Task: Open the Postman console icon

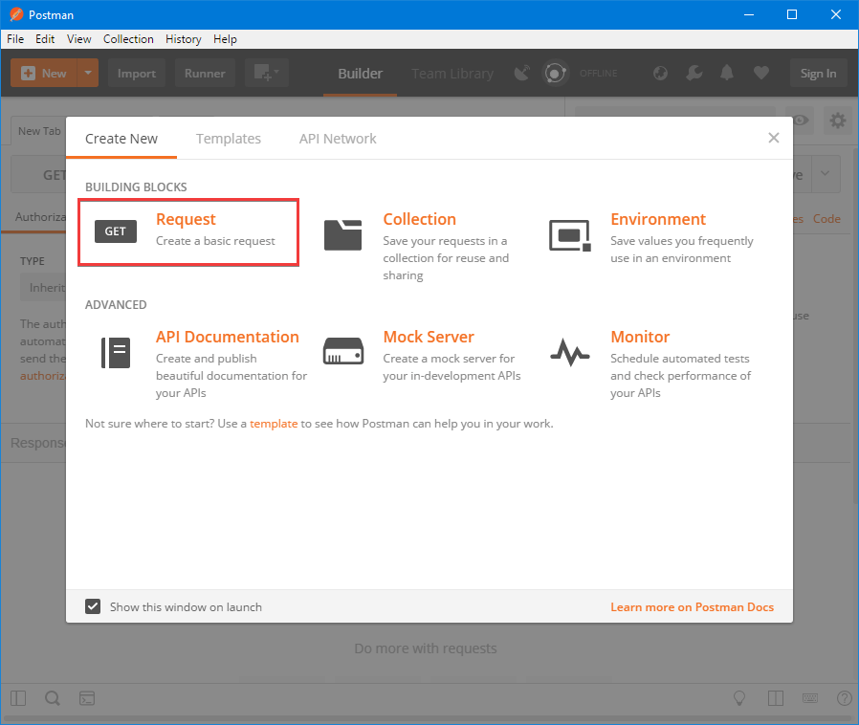Action: (87, 698)
